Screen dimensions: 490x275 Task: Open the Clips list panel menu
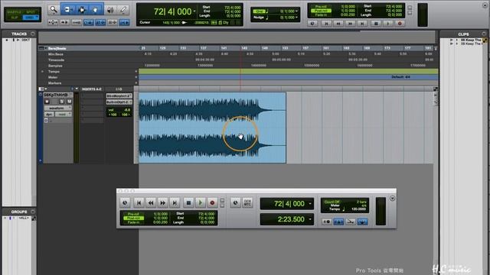pos(484,34)
